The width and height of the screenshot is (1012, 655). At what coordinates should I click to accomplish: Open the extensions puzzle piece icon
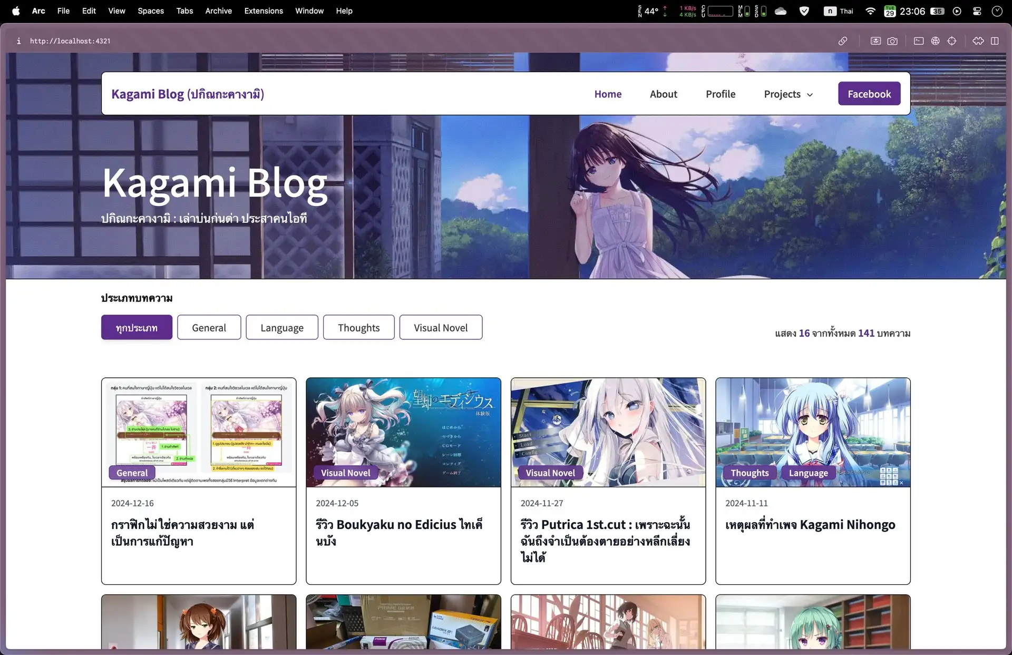(978, 41)
